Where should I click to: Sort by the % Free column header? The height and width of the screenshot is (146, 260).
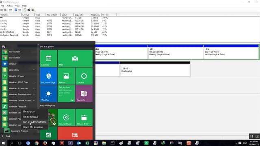point(109,15)
